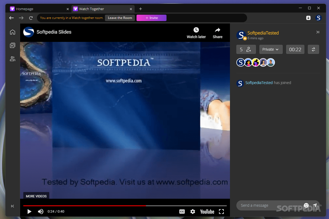Image resolution: width=329 pixels, height=219 pixels.
Task: Click the pink Invite button
Action: [x=152, y=18]
